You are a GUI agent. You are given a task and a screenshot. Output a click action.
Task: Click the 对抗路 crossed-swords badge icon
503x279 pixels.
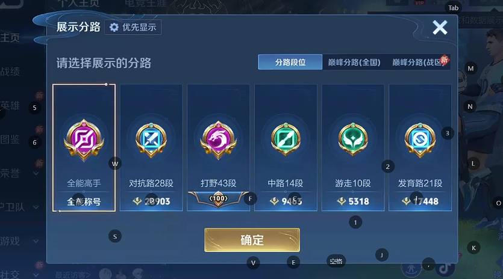coord(151,139)
